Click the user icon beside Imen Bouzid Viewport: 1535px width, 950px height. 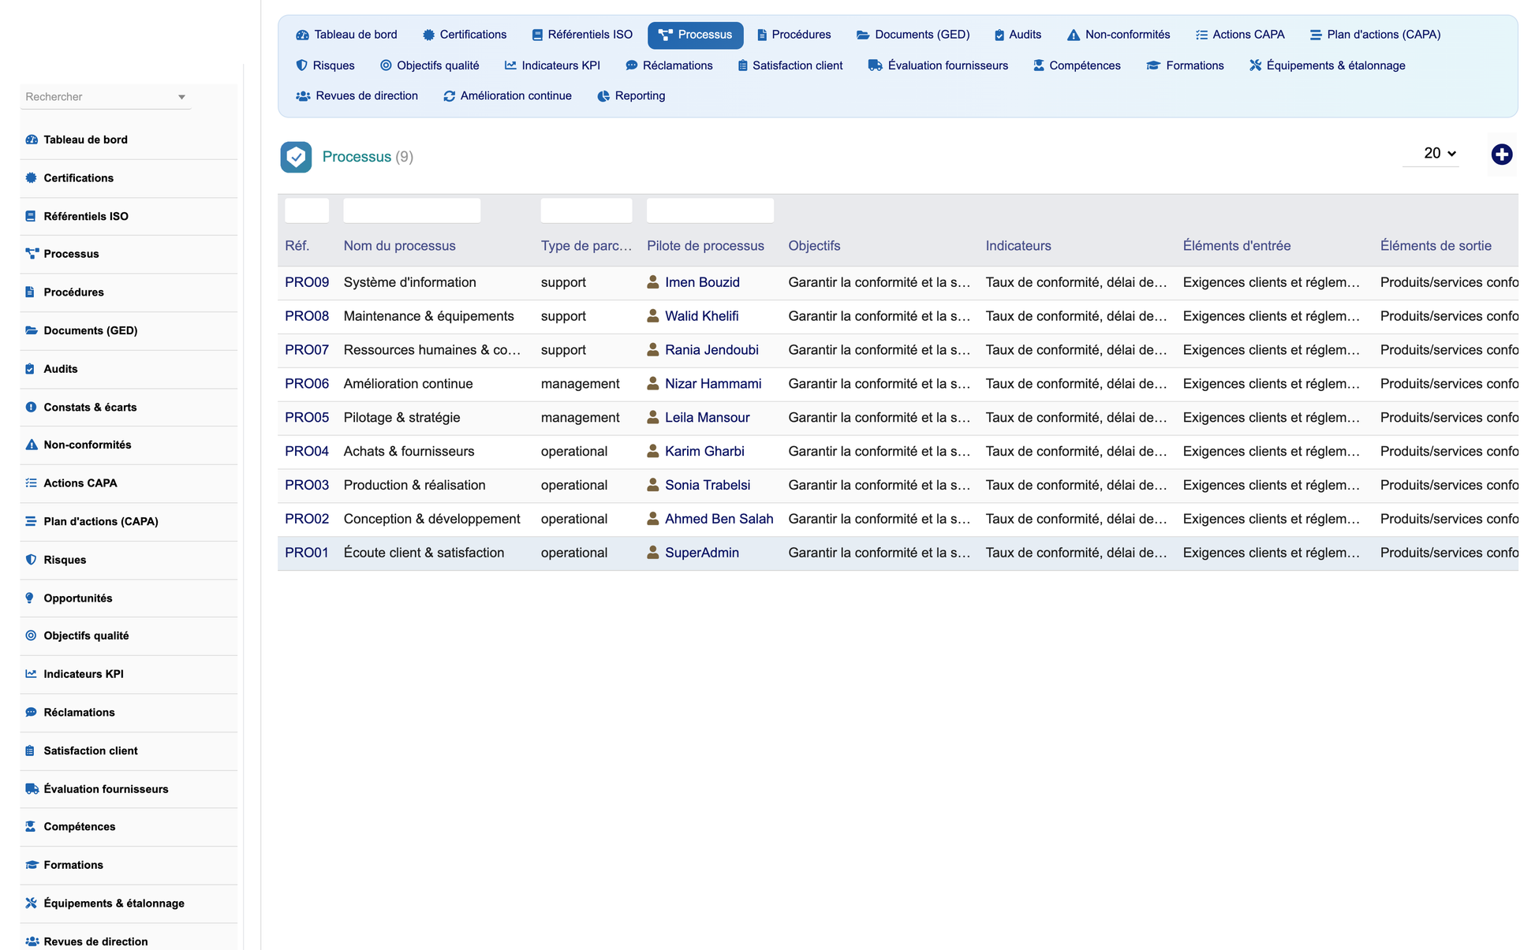[653, 281]
